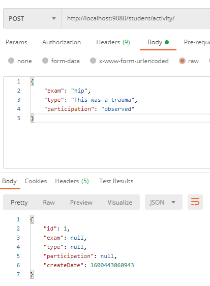
Task: Open the JSON format dropdown
Action: [164, 202]
